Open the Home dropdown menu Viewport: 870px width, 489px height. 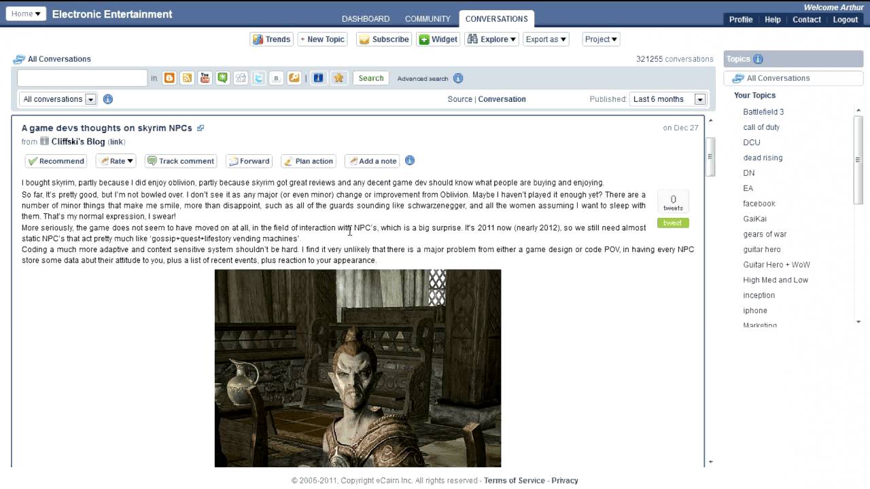[x=26, y=14]
